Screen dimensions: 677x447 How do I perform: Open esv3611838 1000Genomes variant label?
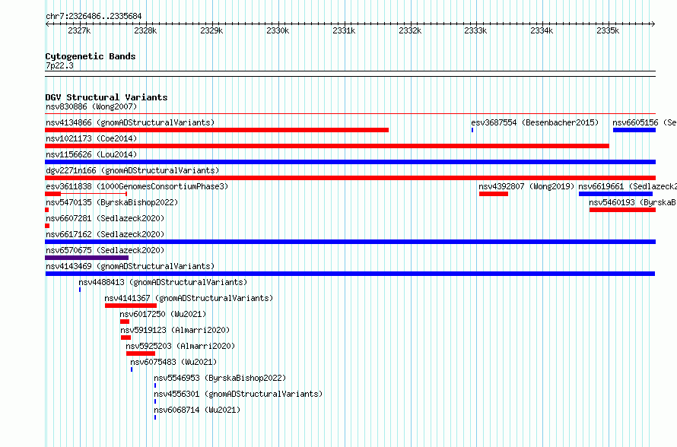pyautogui.click(x=137, y=186)
